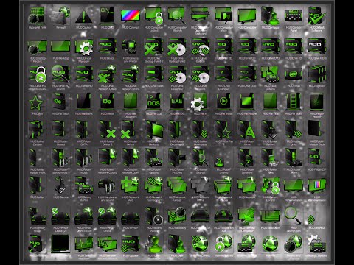Click the HUD Caution warning triangle icon
The width and height of the screenshot is (354, 265).
83,16
